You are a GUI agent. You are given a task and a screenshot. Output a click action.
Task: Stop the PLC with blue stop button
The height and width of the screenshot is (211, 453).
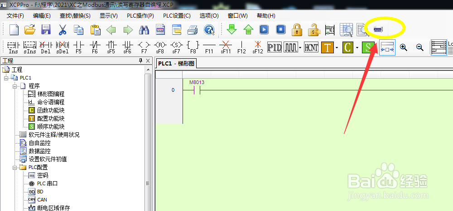(280, 29)
